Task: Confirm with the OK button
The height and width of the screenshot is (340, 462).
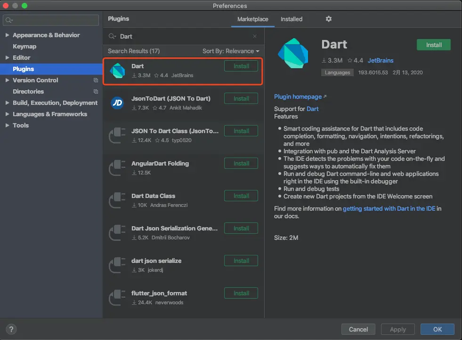Action: tap(437, 329)
